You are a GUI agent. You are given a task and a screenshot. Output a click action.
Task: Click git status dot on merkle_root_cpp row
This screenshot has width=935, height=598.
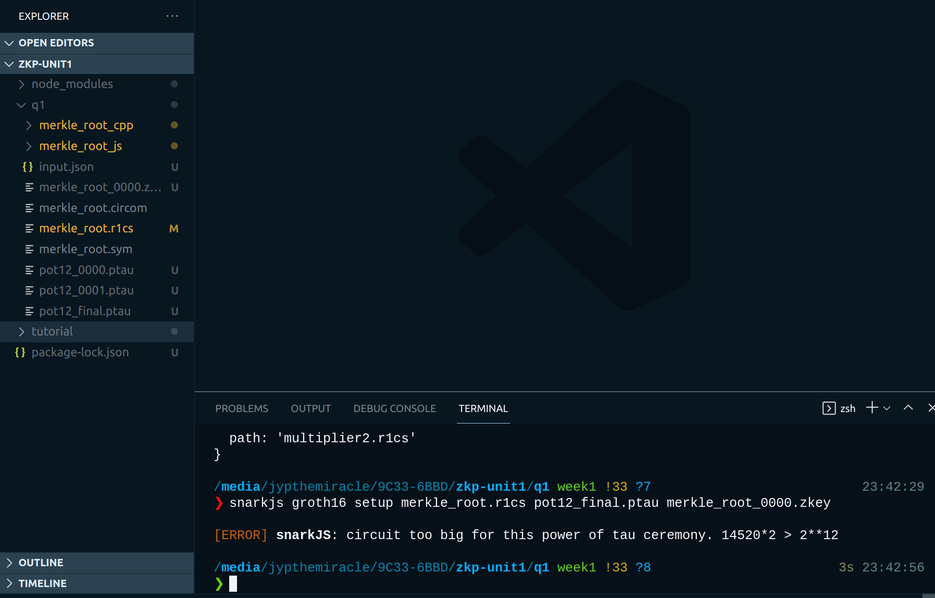pyautogui.click(x=174, y=125)
